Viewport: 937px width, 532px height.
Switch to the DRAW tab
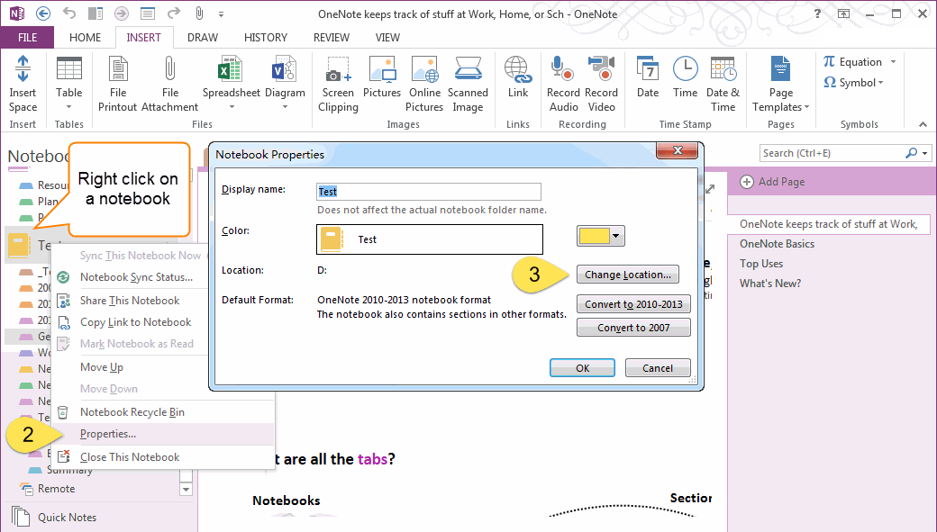pos(203,37)
